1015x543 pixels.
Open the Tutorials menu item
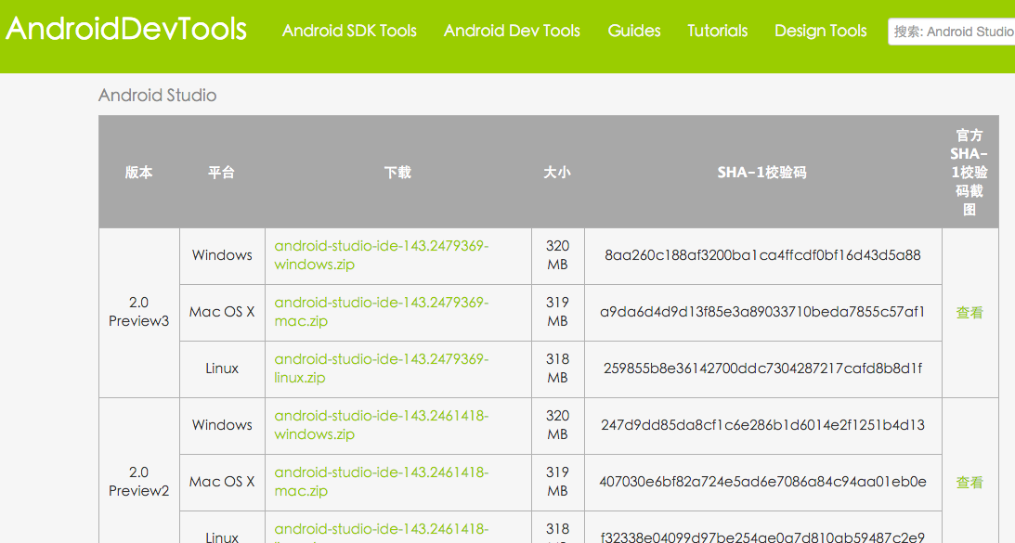coord(717,31)
